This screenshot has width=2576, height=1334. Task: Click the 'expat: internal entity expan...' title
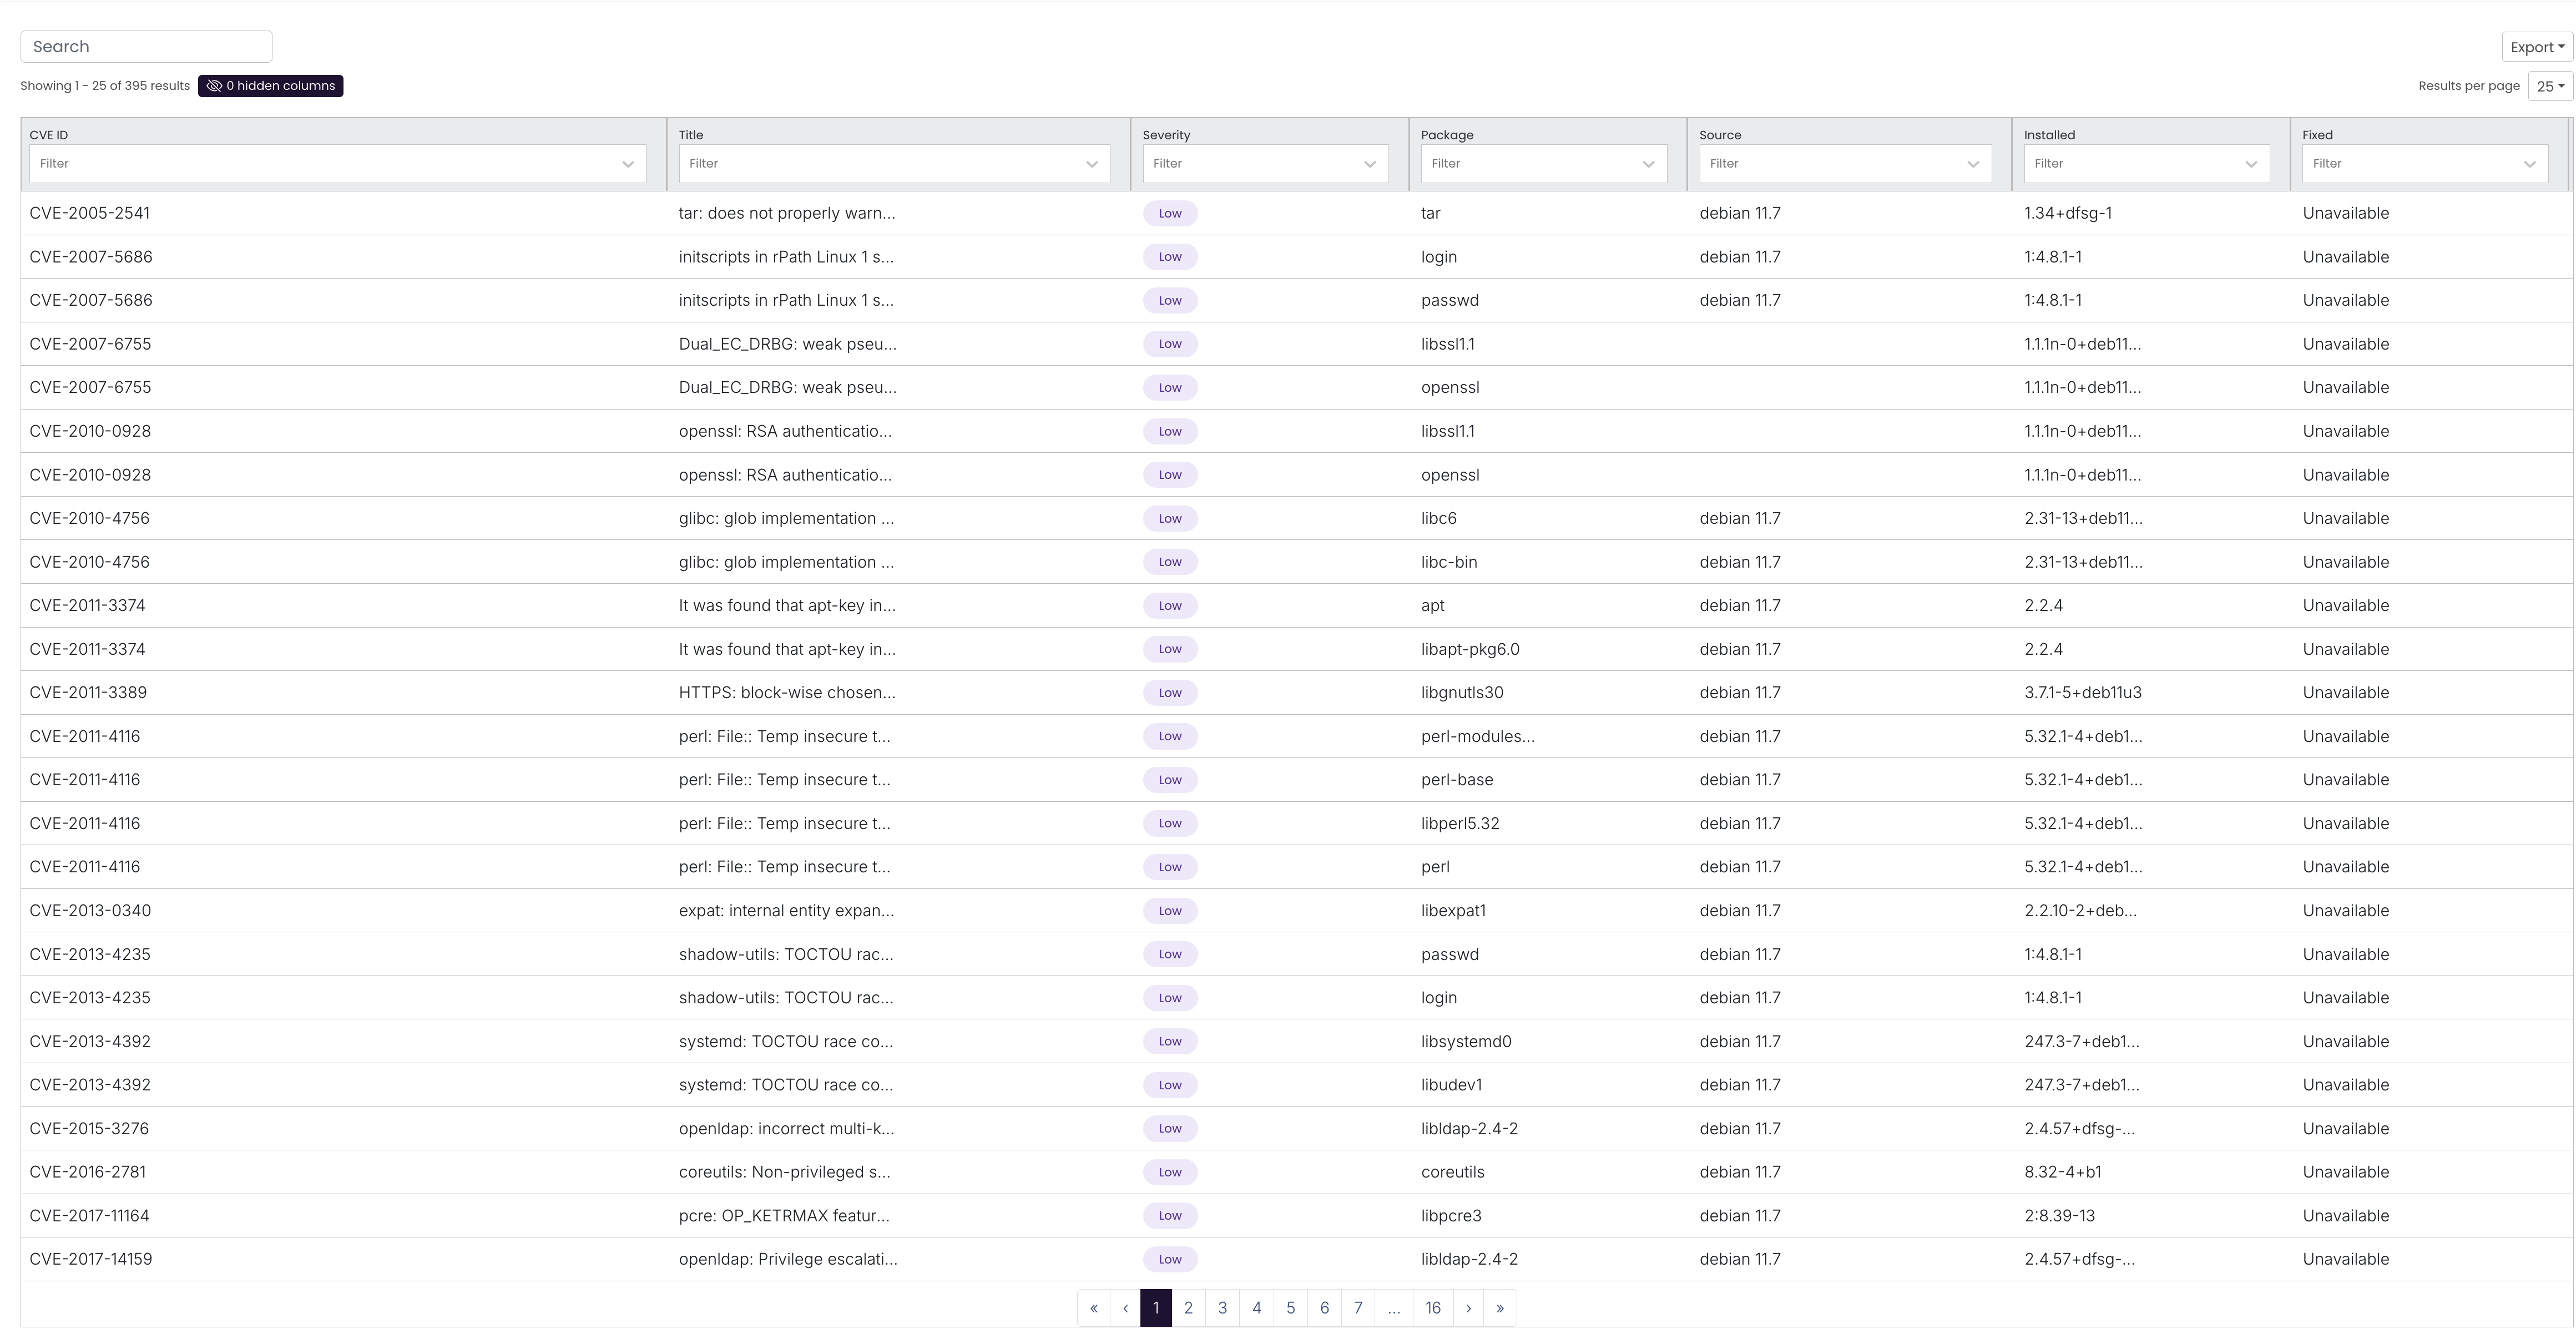pyautogui.click(x=787, y=910)
